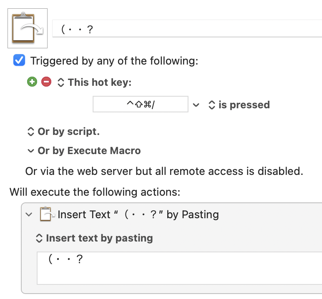Click the macro name field at top

point(187,28)
